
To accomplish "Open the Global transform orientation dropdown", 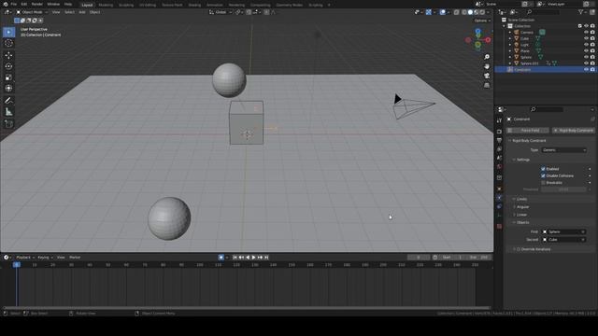I will coord(221,12).
